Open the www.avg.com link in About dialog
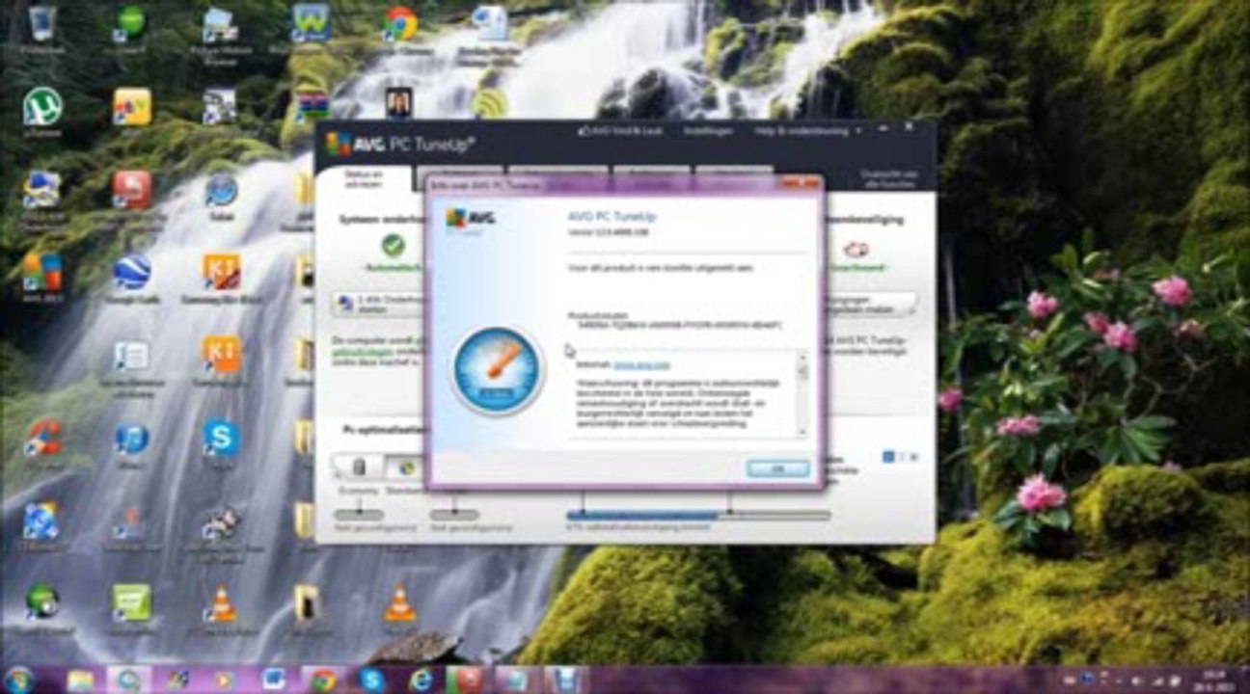The image size is (1250, 694). click(640, 365)
